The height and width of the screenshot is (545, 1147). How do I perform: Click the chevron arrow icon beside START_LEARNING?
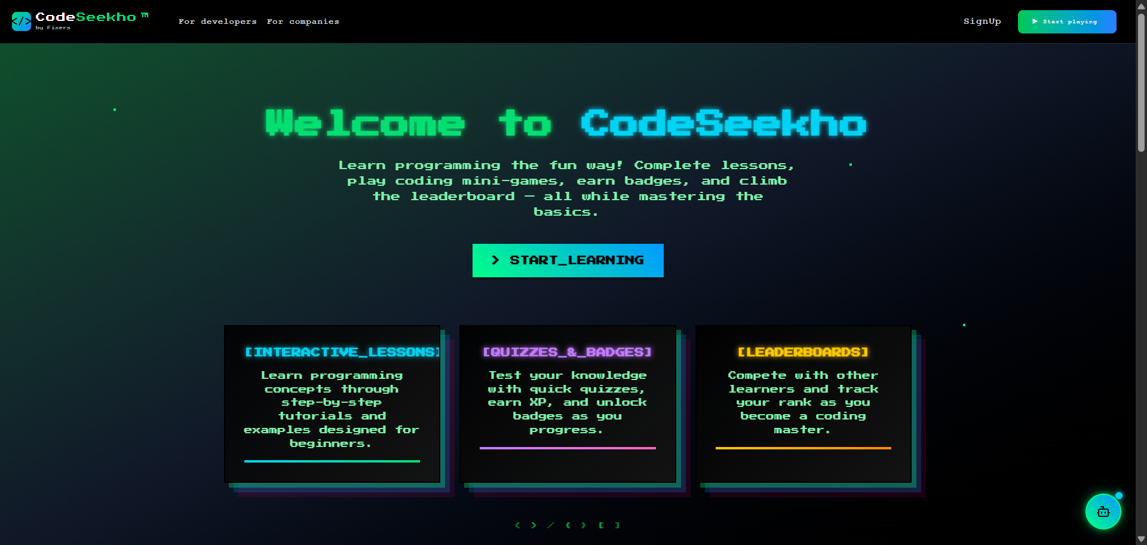pyautogui.click(x=495, y=260)
